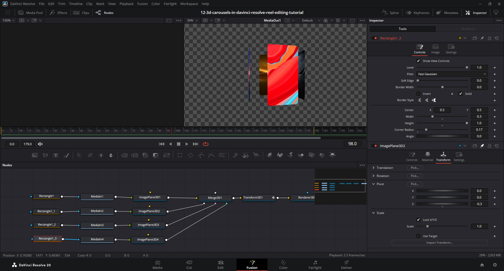Toggle the loop playback button
The image size is (504, 271).
206,144
